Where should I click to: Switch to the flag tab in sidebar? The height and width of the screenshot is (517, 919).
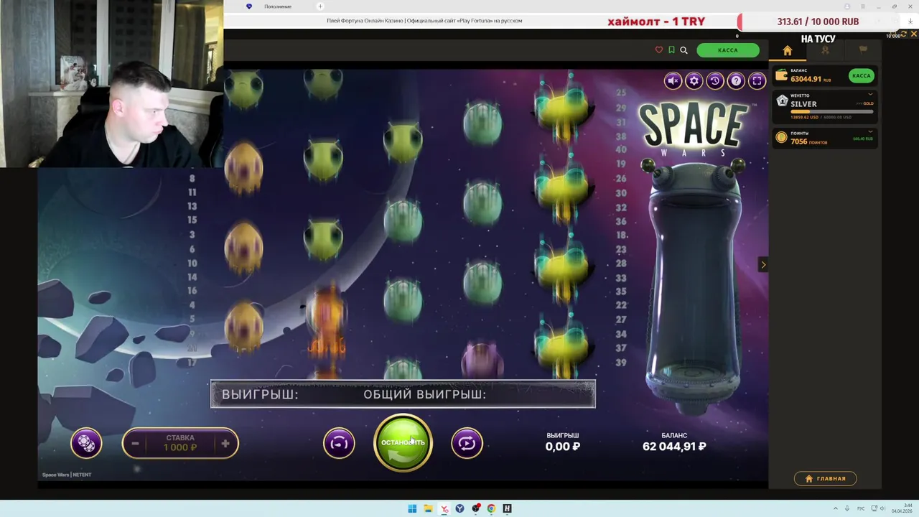click(x=863, y=50)
